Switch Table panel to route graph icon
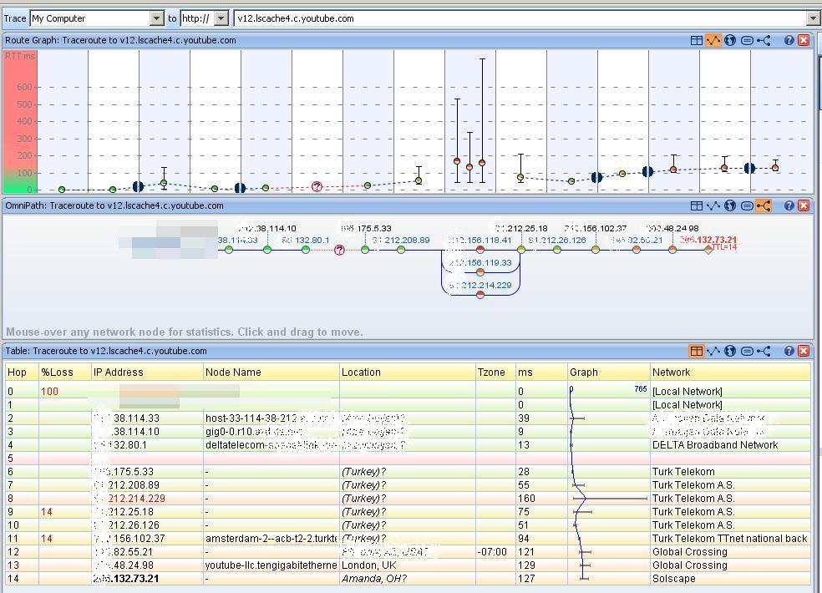Viewport: 822px width, 593px height. tap(713, 352)
